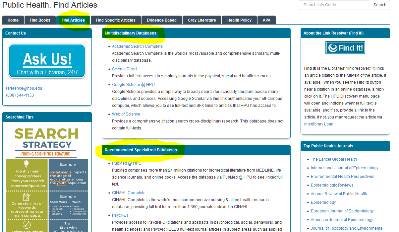Open the APA tab
This screenshot has width=399, height=232.
(266, 20)
